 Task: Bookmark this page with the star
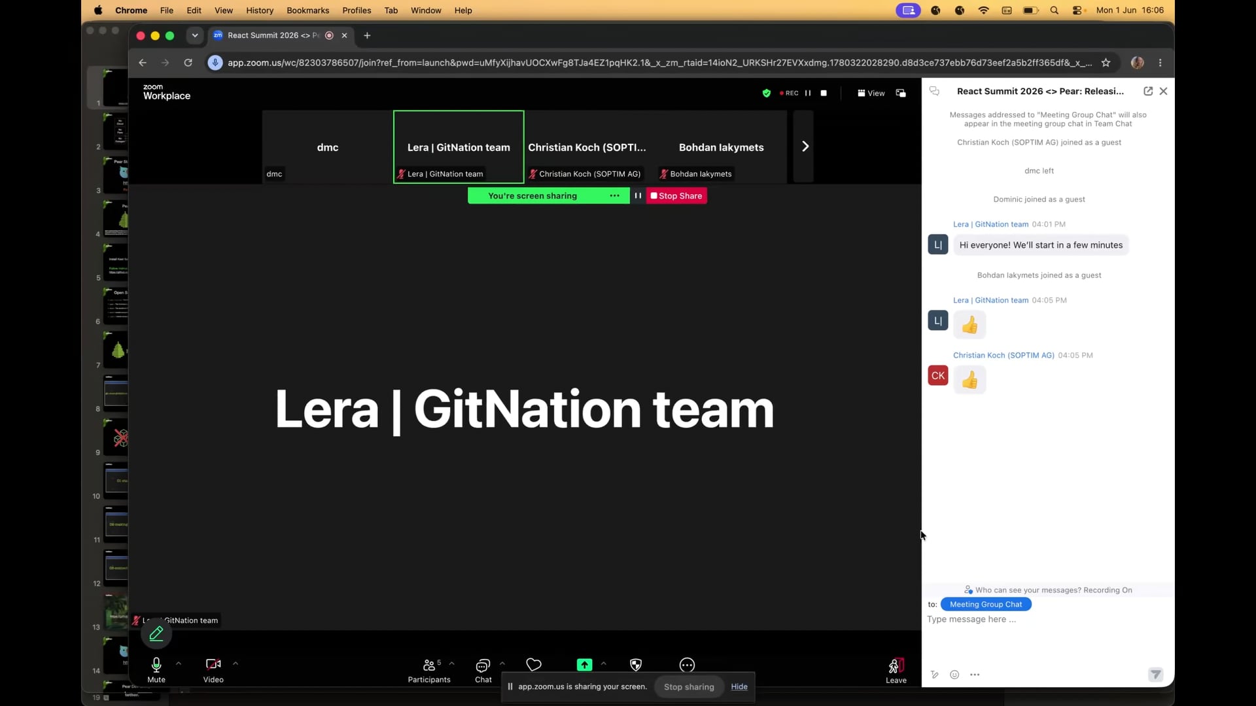(1106, 63)
